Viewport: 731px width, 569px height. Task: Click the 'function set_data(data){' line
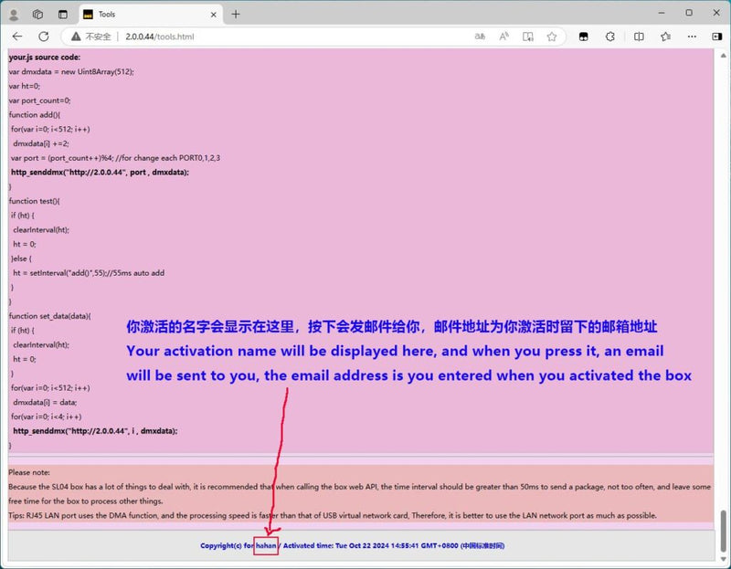coord(50,315)
